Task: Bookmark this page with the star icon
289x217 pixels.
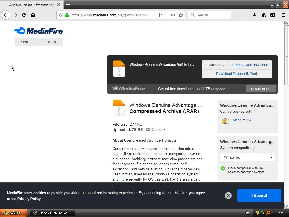Action: [x=181, y=15]
